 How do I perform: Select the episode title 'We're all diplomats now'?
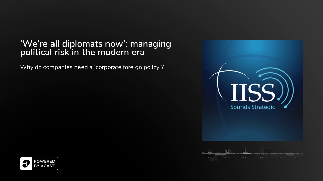pos(96,48)
